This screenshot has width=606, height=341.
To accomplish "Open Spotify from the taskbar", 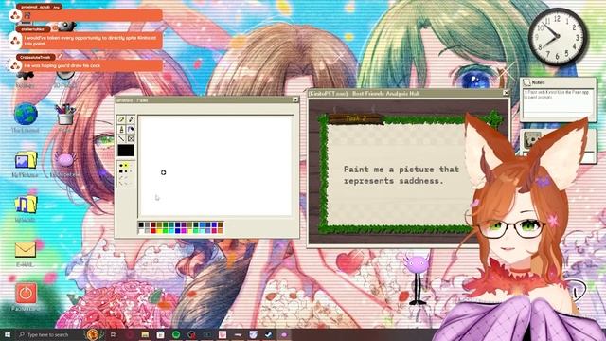I will pyautogui.click(x=176, y=334).
